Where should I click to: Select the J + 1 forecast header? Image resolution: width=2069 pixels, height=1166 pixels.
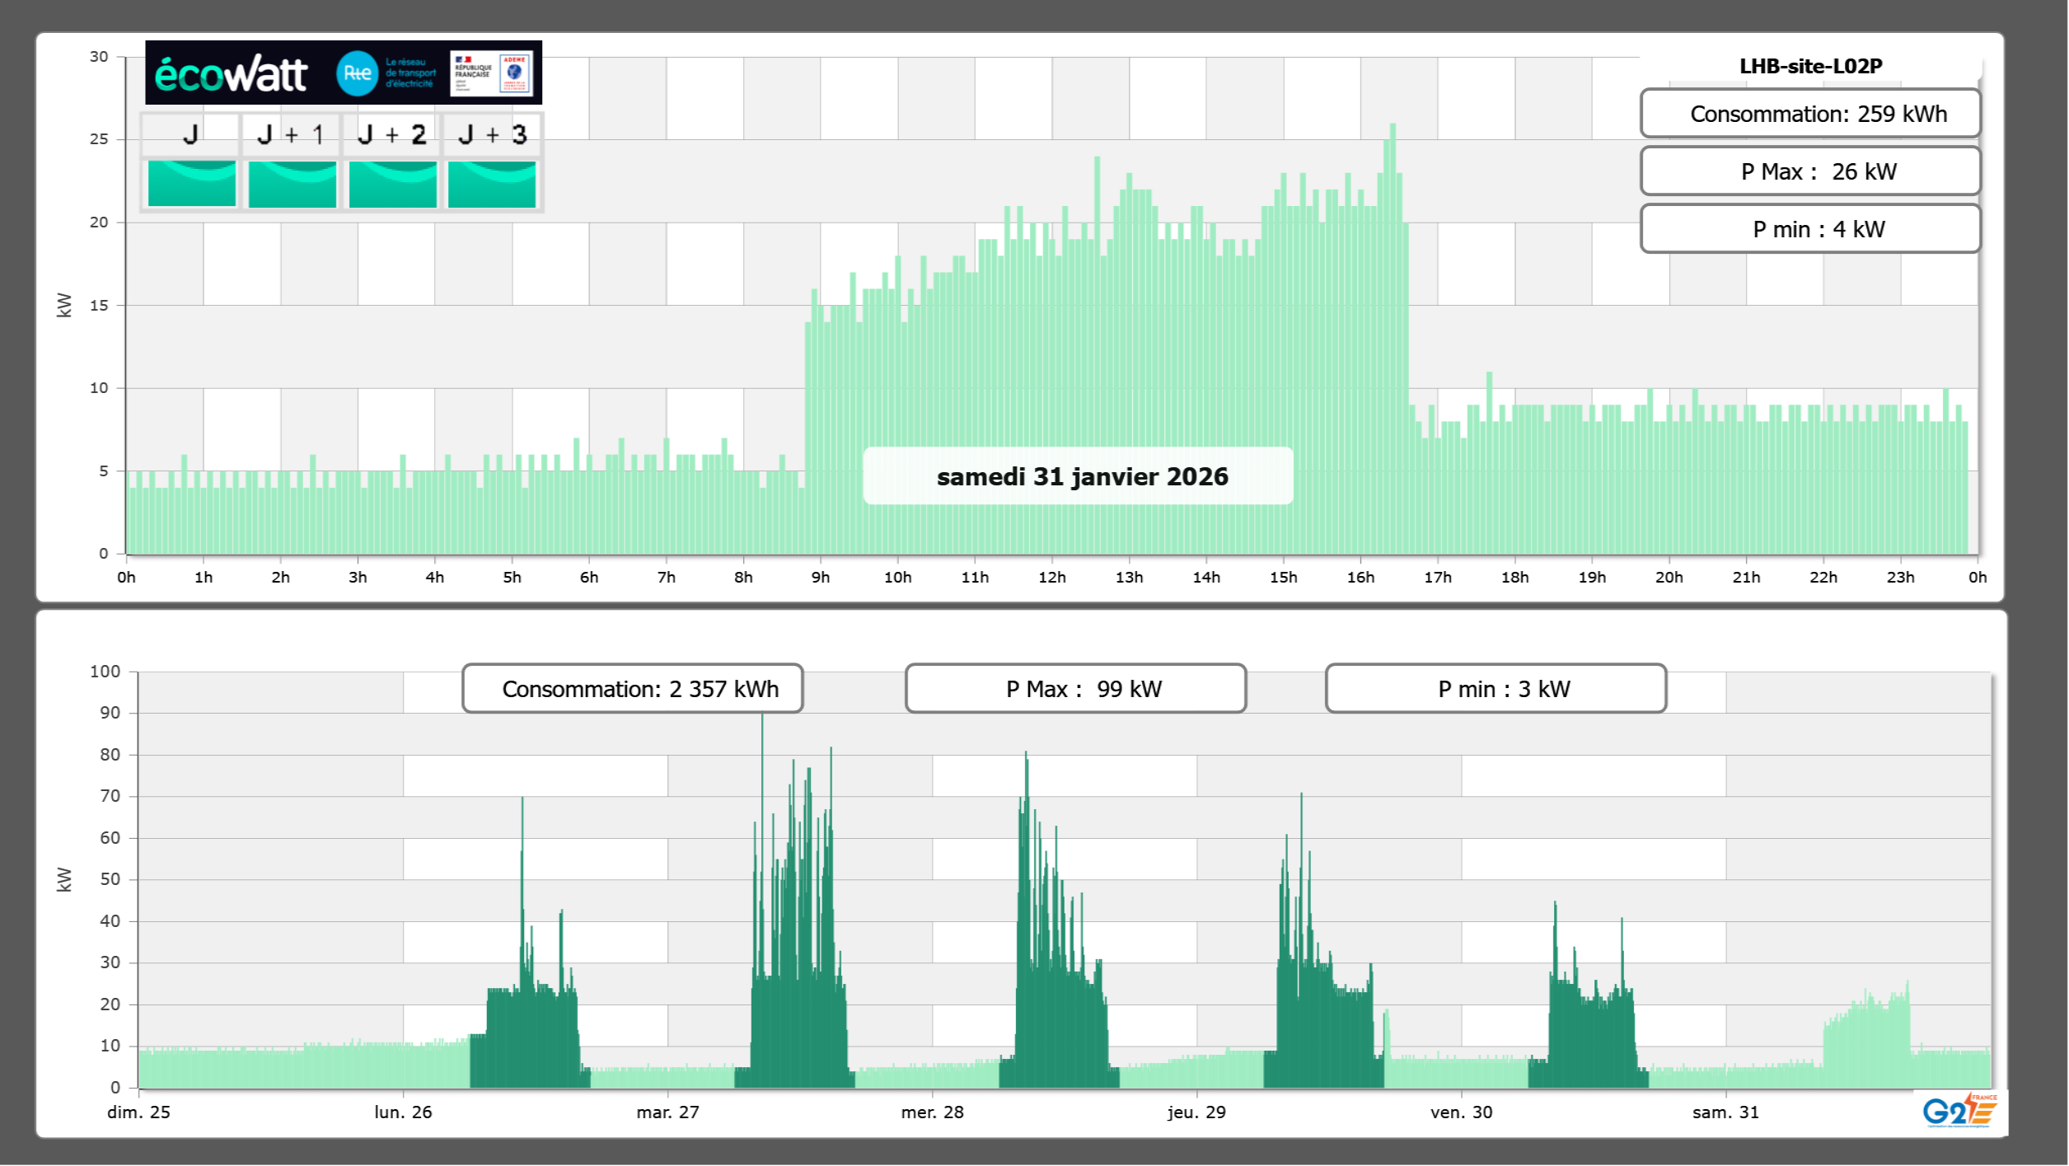291,134
